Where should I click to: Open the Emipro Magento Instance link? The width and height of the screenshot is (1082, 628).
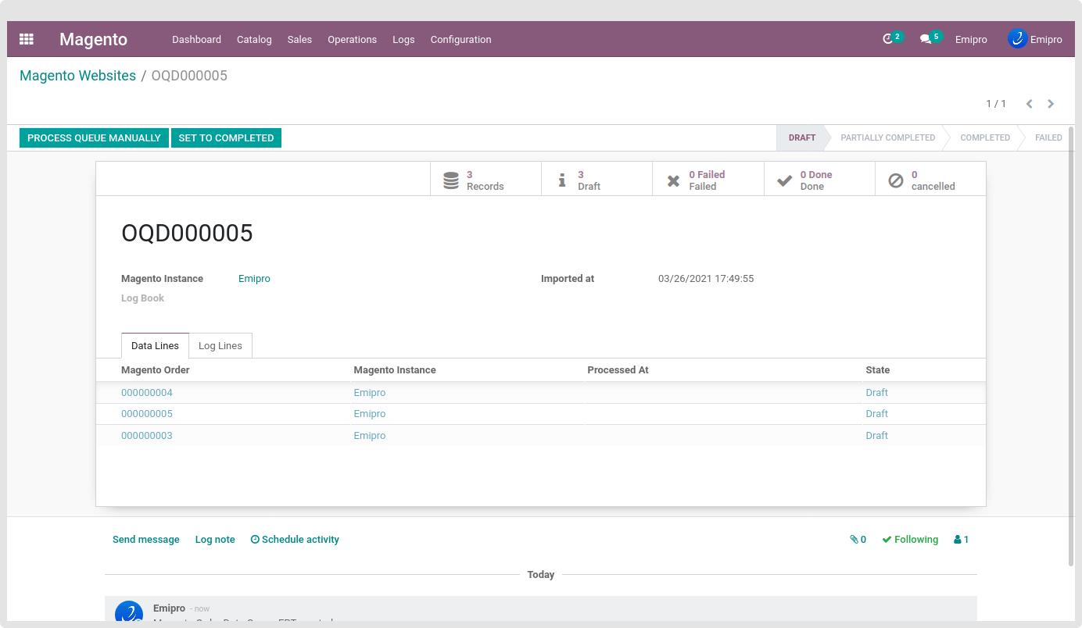pyautogui.click(x=254, y=279)
